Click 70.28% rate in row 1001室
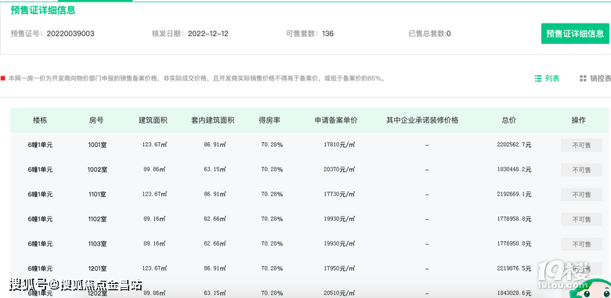Viewport: 611px width, 298px height. [272, 145]
